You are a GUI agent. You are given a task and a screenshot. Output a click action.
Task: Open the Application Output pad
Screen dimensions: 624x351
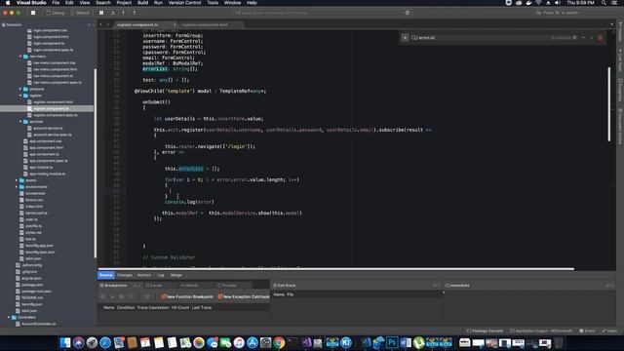pos(541,331)
